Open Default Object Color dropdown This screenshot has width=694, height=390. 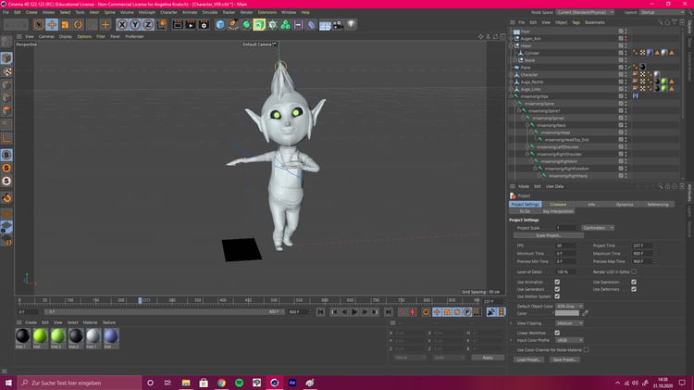pos(569,307)
